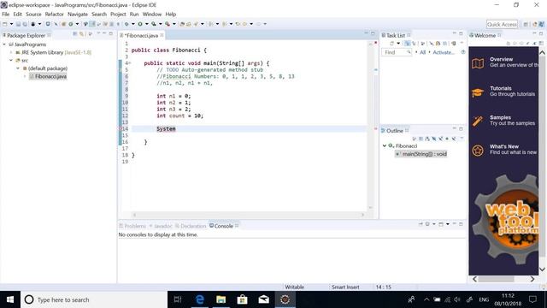
Task: Maximize the editor area icon
Action: click(x=373, y=33)
